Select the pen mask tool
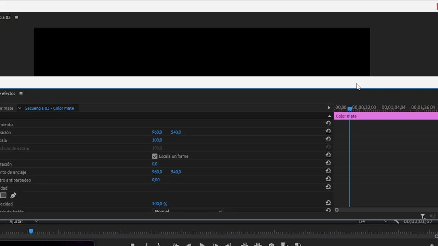The image size is (438, 246). click(13, 195)
